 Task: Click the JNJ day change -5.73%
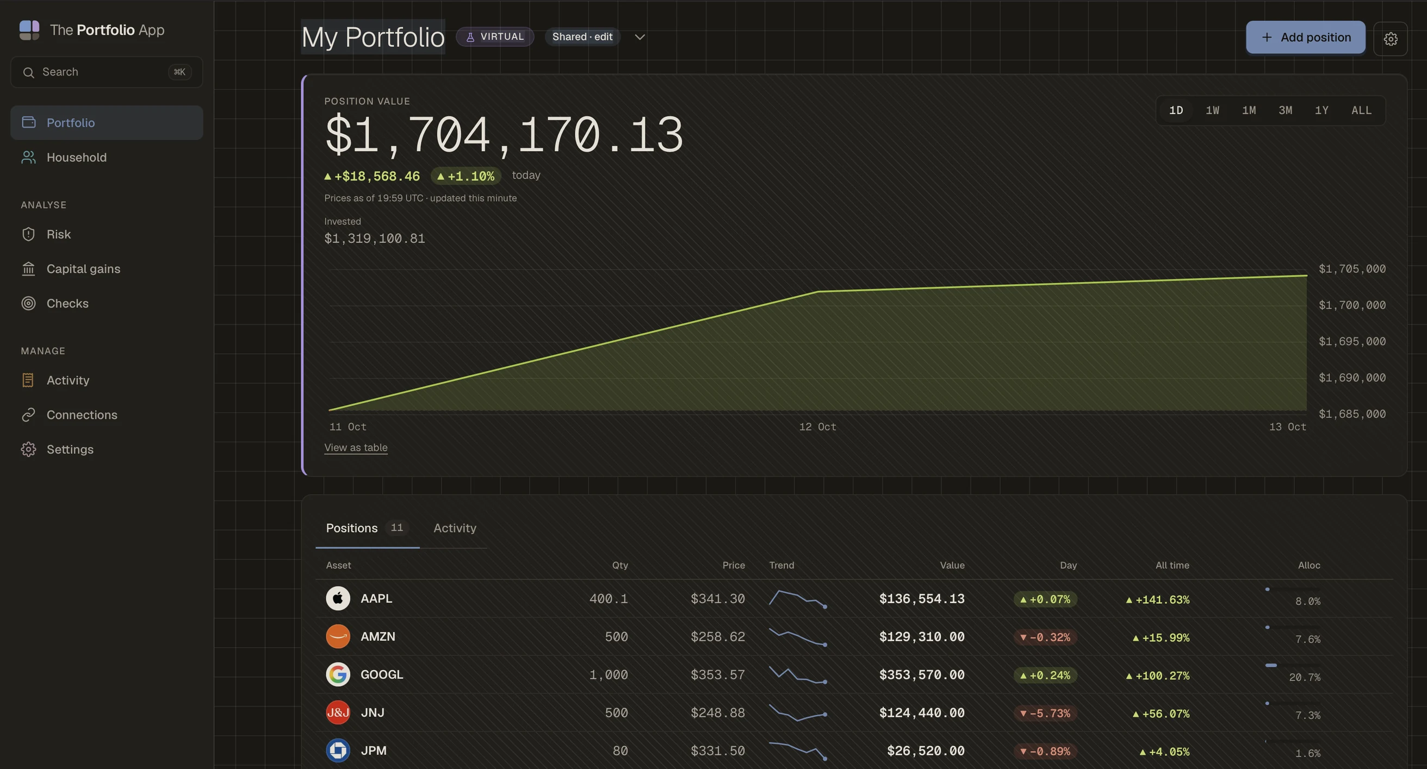[1045, 714]
